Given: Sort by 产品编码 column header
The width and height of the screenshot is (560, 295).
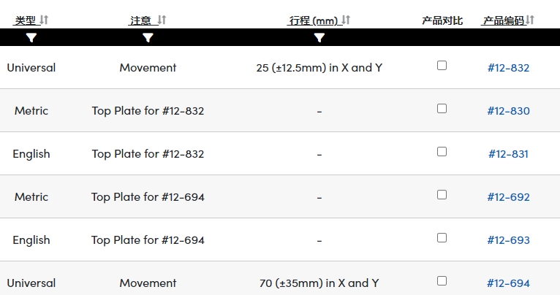Looking at the screenshot, I should pos(504,20).
